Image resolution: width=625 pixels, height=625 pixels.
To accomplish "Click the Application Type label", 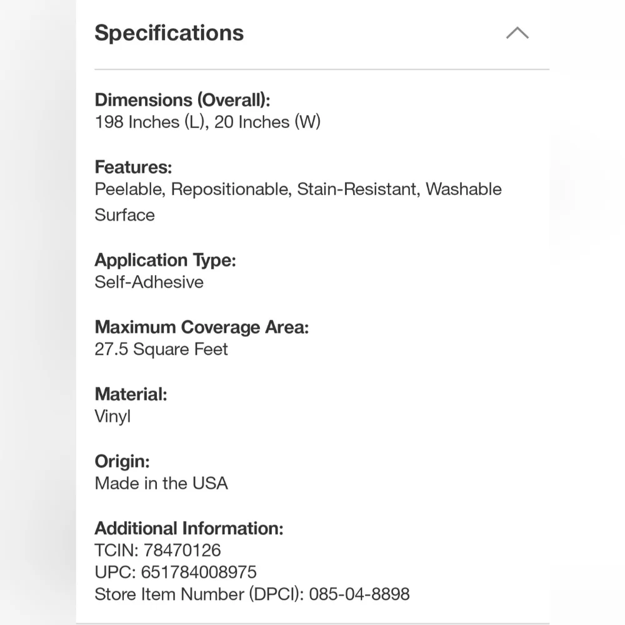I will (x=165, y=260).
